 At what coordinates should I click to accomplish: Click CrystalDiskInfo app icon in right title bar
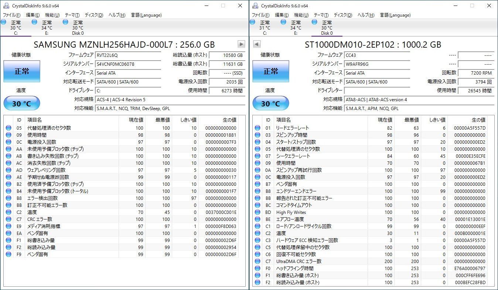[x=255, y=6]
